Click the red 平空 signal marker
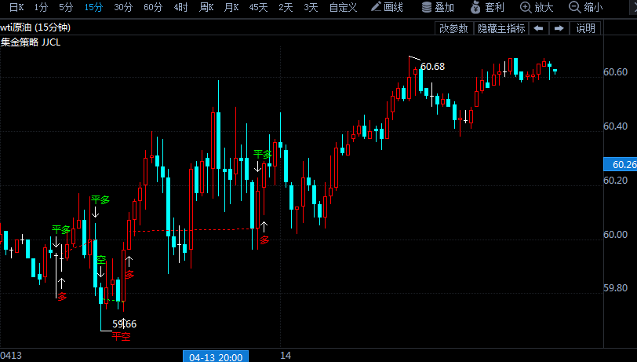The image size is (637, 362). pyautogui.click(x=121, y=336)
